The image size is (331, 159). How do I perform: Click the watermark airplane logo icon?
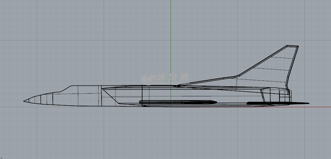coord(148,79)
